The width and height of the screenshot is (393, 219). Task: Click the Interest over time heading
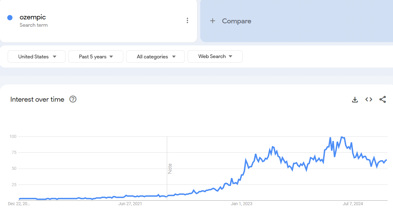coord(37,99)
